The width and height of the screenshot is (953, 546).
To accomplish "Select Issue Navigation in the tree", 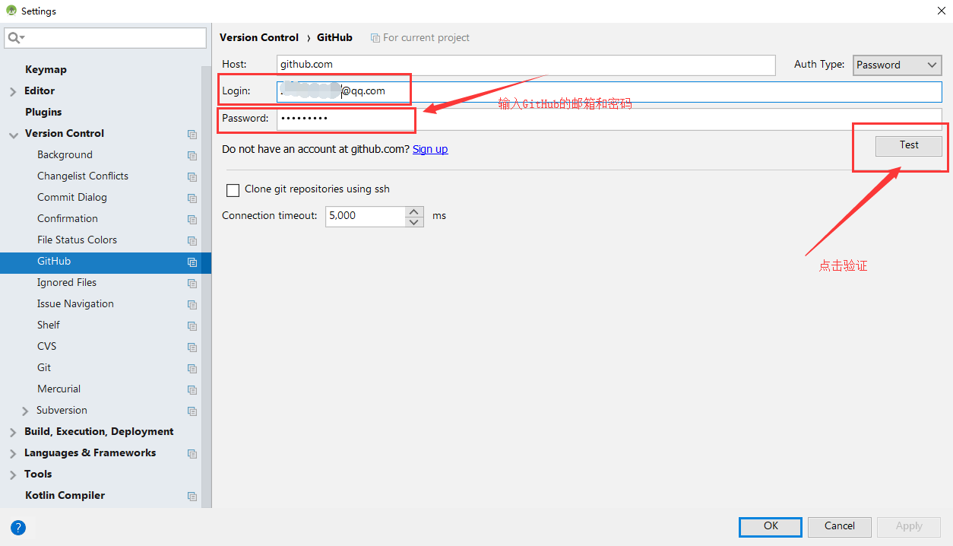I will [x=75, y=303].
